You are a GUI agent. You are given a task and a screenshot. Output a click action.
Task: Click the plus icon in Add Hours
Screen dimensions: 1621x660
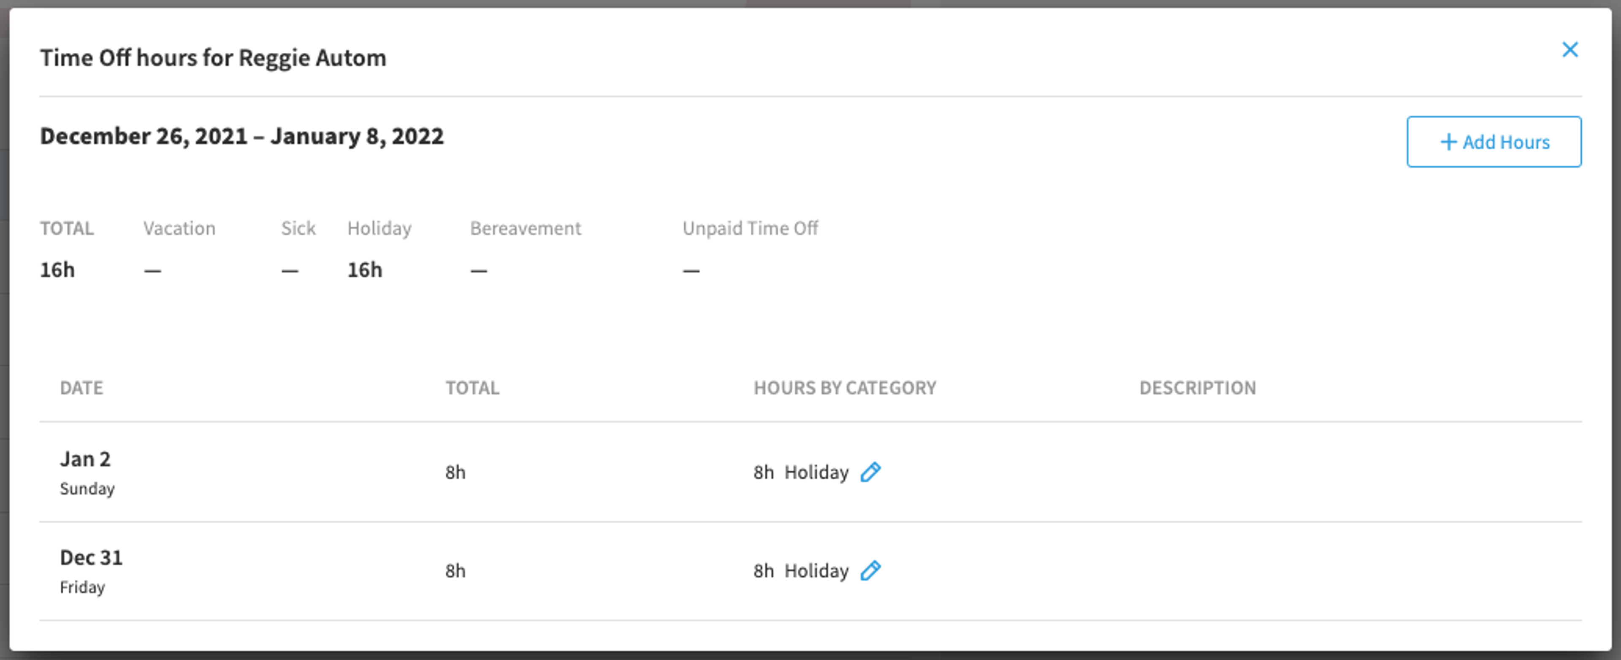[1449, 141]
